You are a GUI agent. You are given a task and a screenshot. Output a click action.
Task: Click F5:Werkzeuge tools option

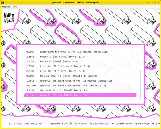(x=142, y=124)
